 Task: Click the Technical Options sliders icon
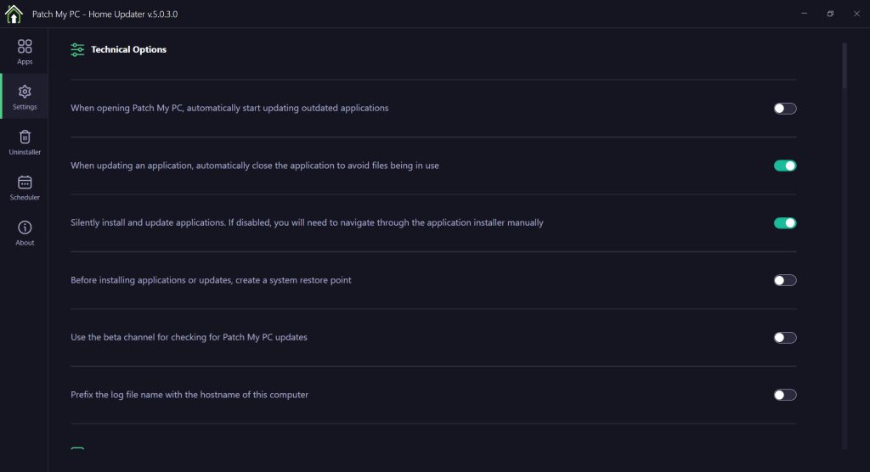click(77, 50)
